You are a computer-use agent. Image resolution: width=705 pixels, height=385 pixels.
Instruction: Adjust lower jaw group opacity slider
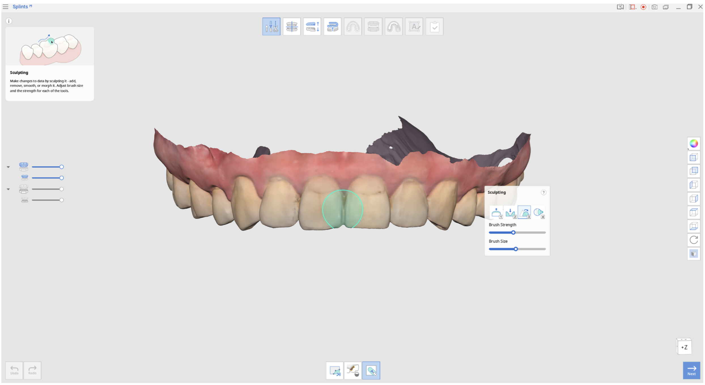coord(48,189)
